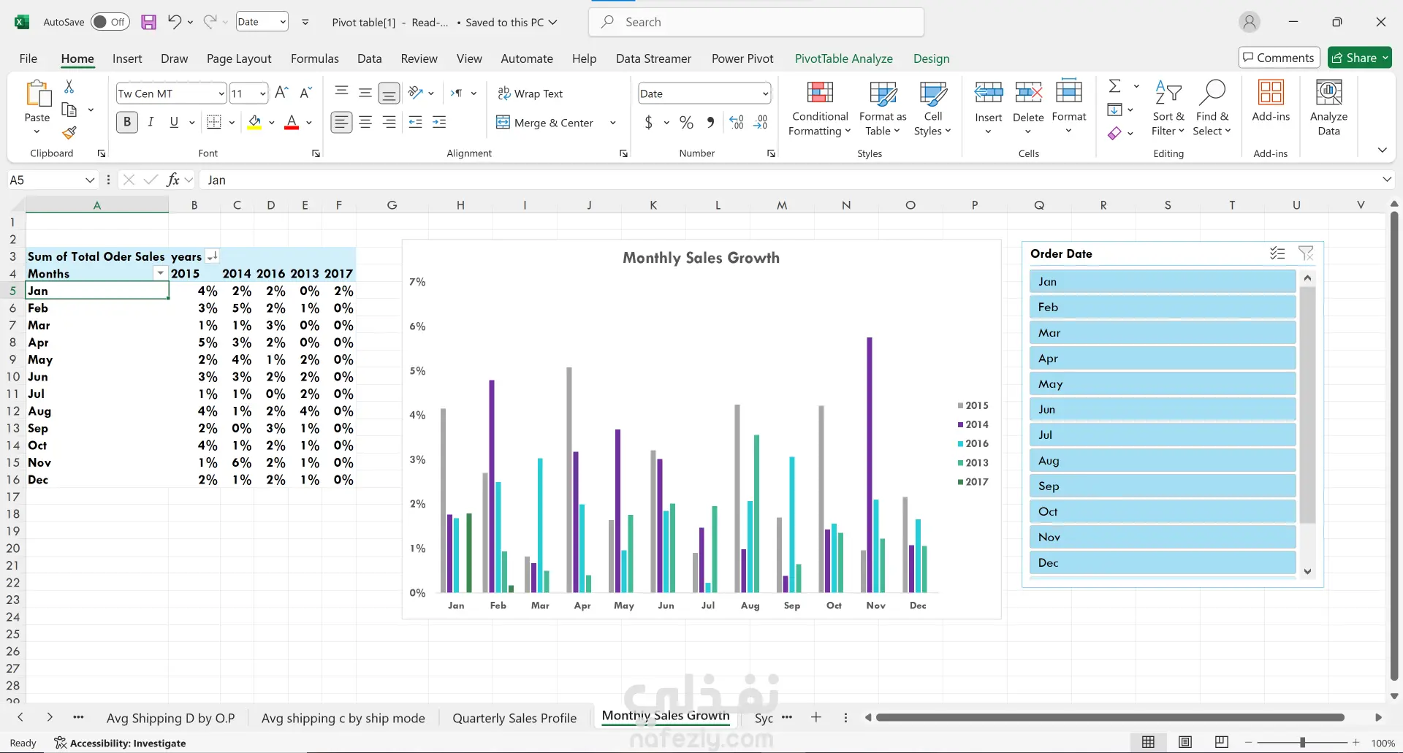The width and height of the screenshot is (1403, 753).
Task: Click the Search box in title bar
Action: [x=756, y=22]
